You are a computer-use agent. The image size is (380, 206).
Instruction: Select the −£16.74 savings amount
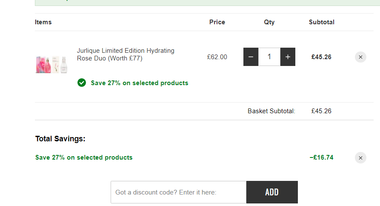point(322,157)
